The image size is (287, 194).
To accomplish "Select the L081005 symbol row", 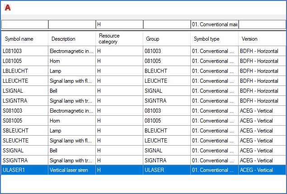I will pos(144,61).
